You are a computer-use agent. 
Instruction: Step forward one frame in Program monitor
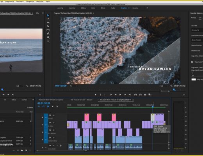(125, 95)
